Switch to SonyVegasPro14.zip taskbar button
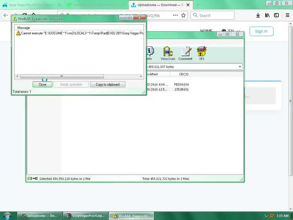Image resolution: width=293 pixels, height=220 pixels. pyautogui.click(x=86, y=216)
